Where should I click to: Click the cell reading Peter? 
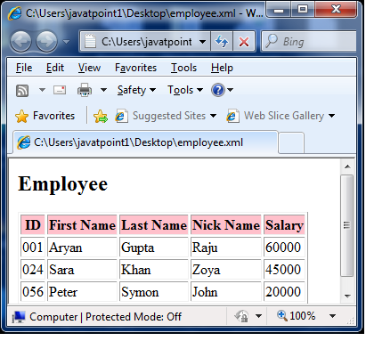click(82, 291)
